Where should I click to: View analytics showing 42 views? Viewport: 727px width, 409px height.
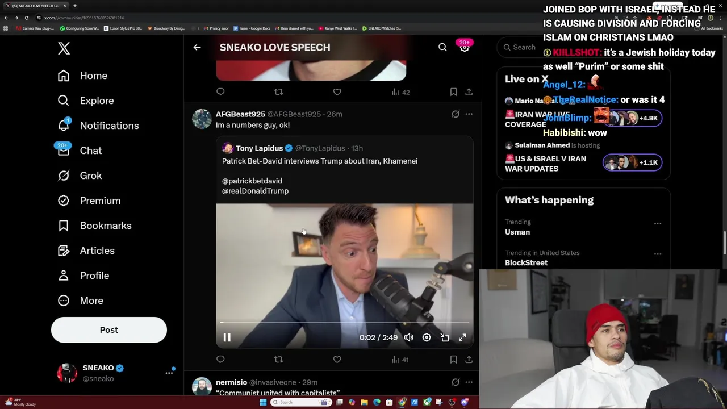(400, 92)
